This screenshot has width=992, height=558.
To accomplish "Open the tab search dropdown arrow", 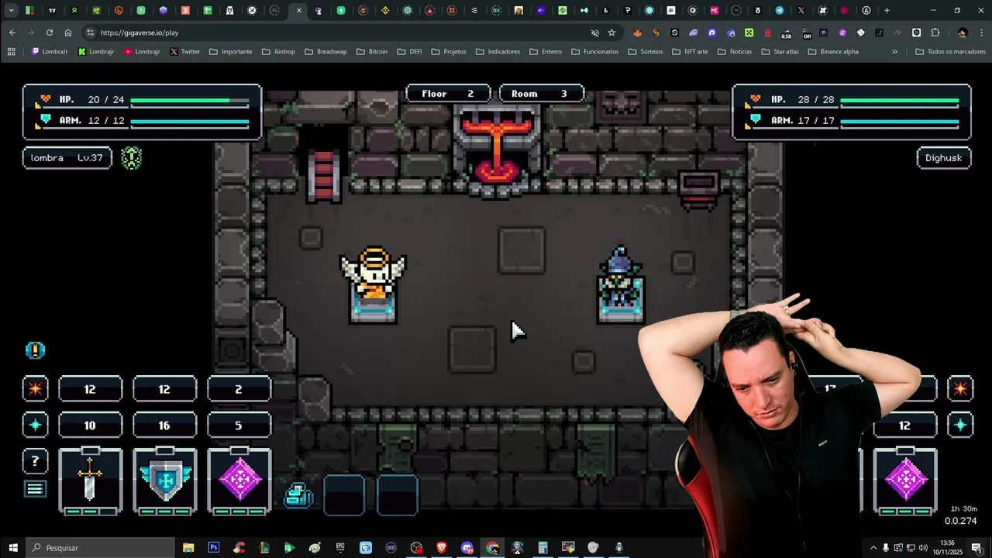I will coord(11,10).
